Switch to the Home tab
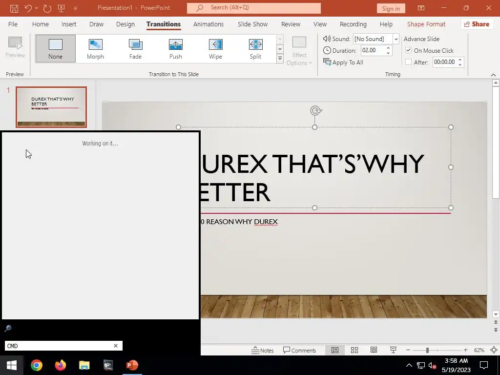The image size is (500, 375). click(x=41, y=24)
